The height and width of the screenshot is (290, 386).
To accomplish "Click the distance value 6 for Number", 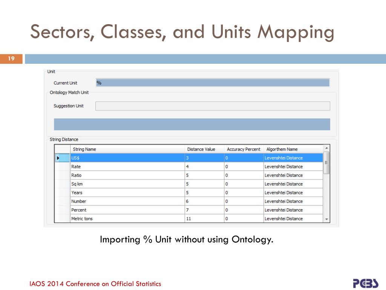I will [205, 201].
